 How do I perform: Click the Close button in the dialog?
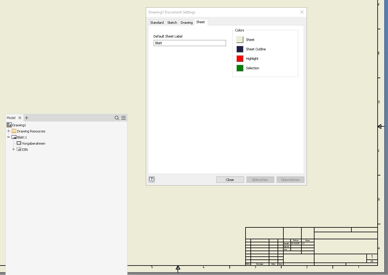(230, 179)
